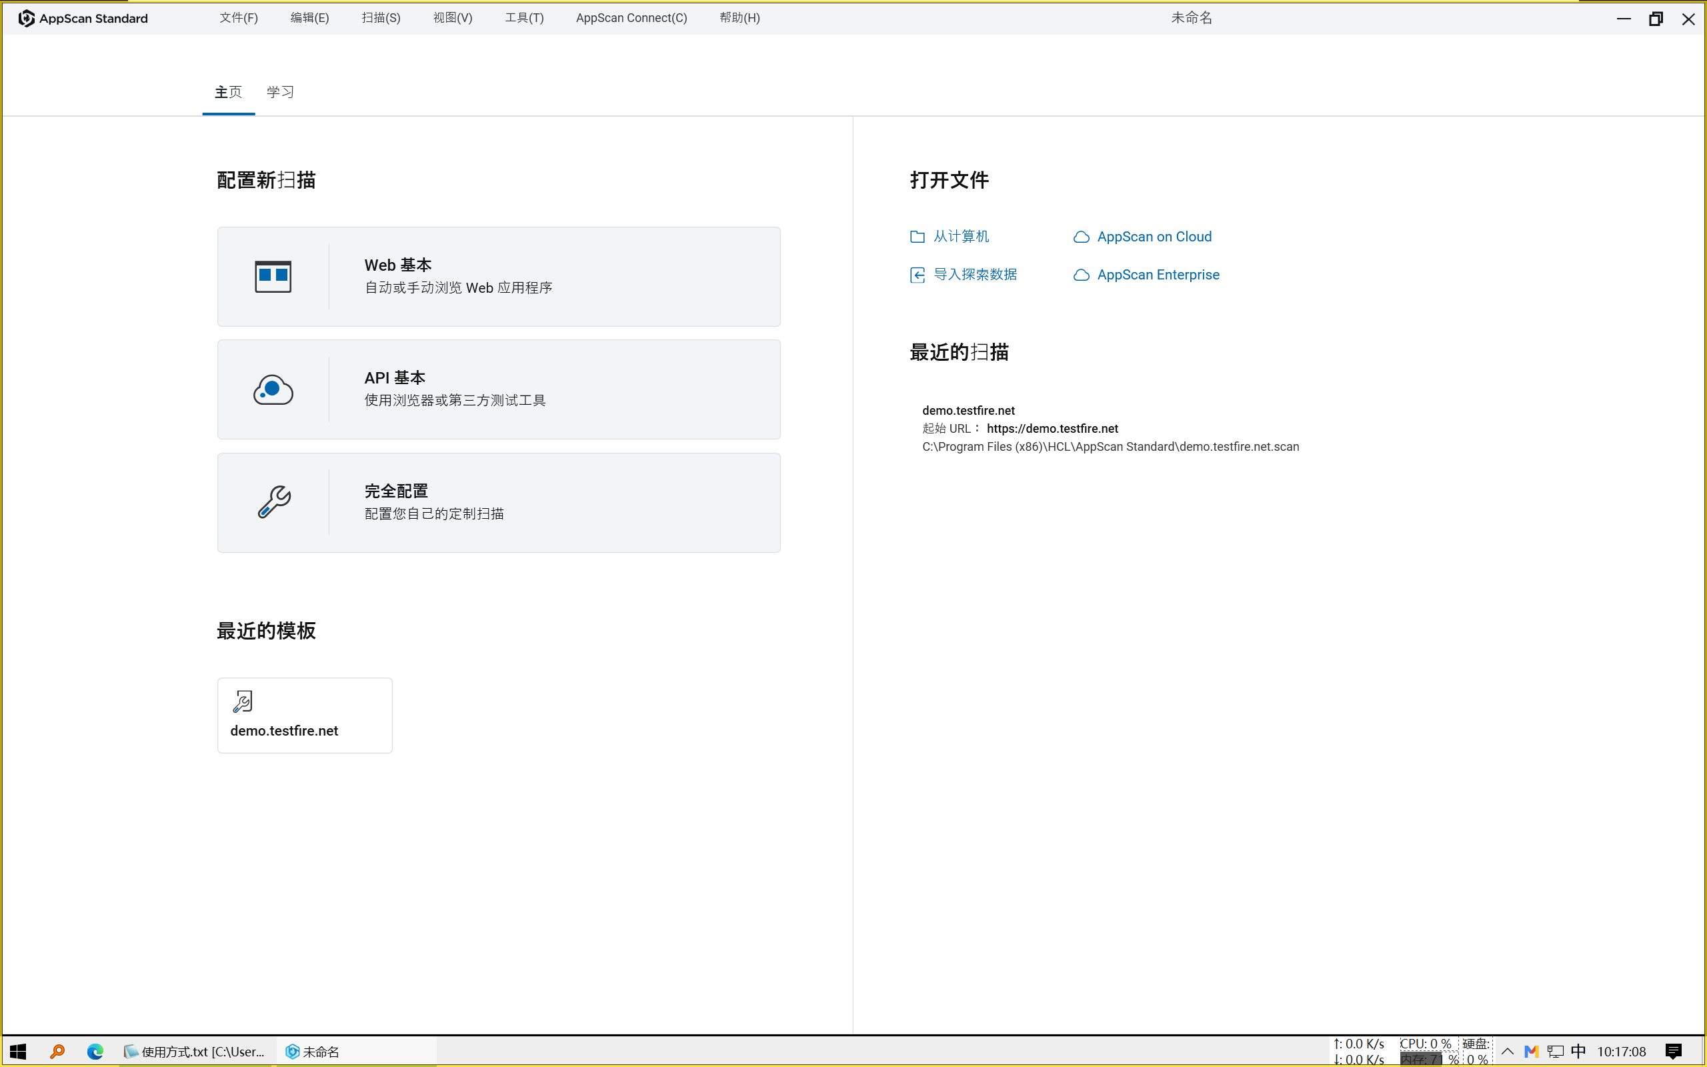Click the taskbar search magnifier icon
1707x1067 pixels.
tap(57, 1052)
